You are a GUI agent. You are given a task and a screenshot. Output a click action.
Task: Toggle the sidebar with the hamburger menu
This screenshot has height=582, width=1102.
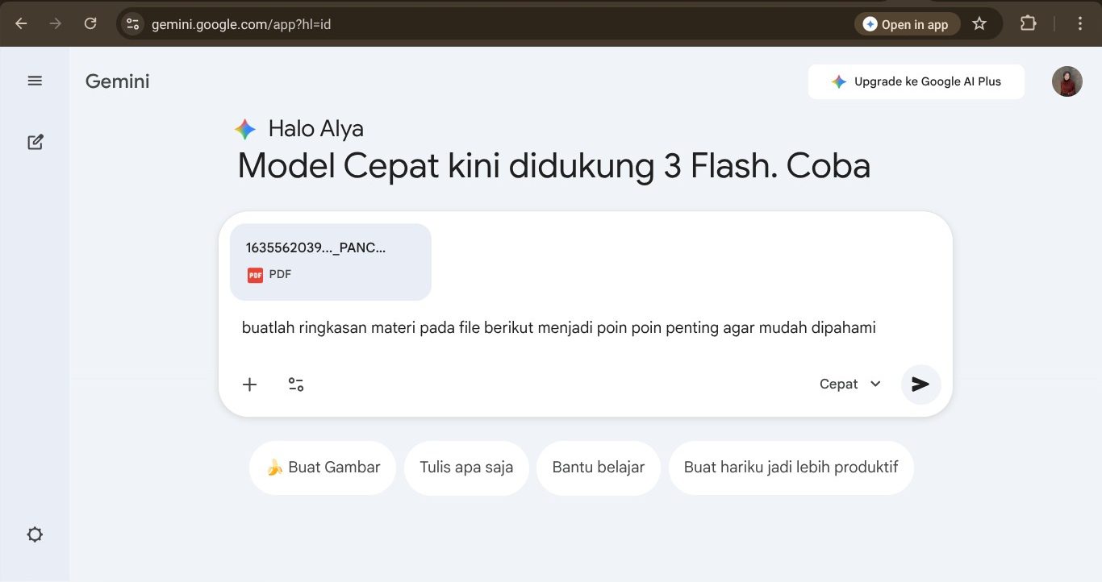[35, 81]
